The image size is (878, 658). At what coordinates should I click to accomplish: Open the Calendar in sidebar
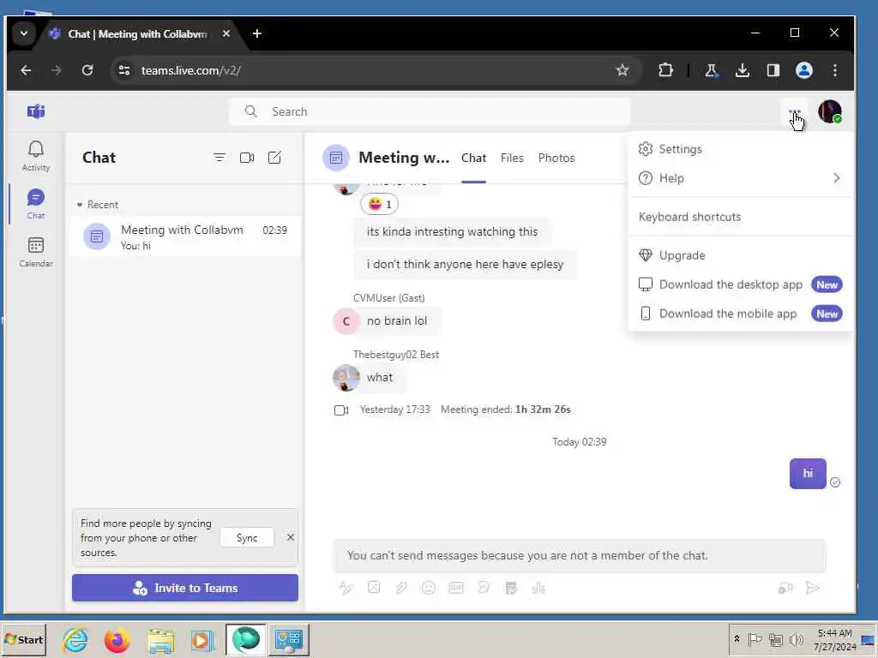36,252
